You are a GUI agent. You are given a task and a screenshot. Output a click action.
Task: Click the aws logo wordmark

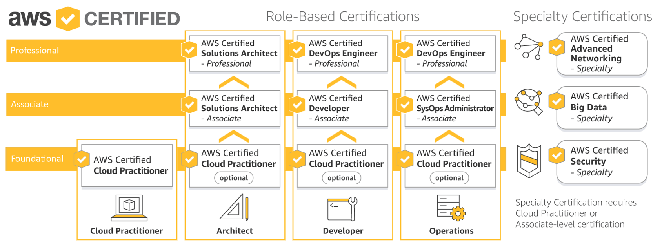tap(30, 19)
